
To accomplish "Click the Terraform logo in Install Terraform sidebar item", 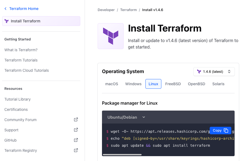I will click(x=7, y=21).
